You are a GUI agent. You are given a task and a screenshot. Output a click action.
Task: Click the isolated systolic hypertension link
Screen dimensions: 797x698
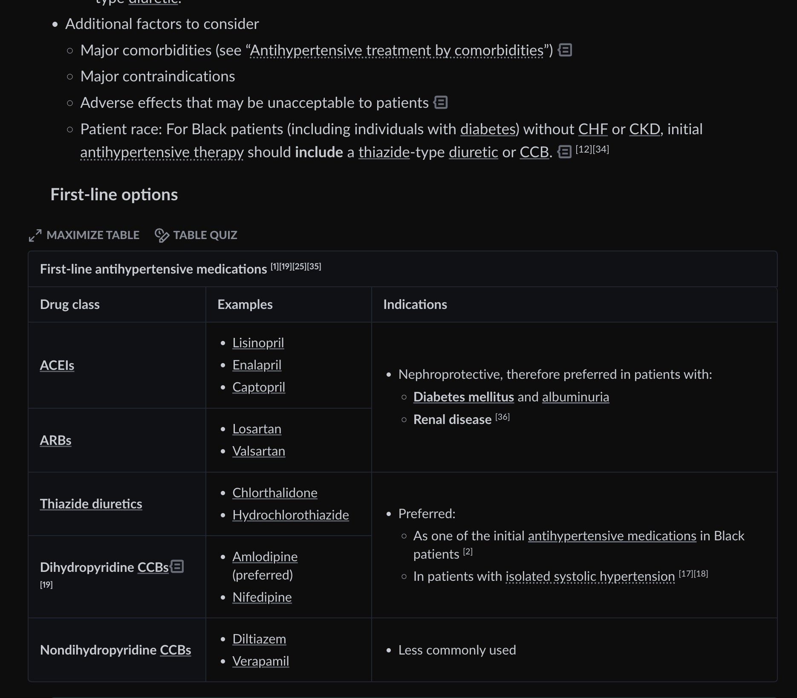(x=590, y=577)
